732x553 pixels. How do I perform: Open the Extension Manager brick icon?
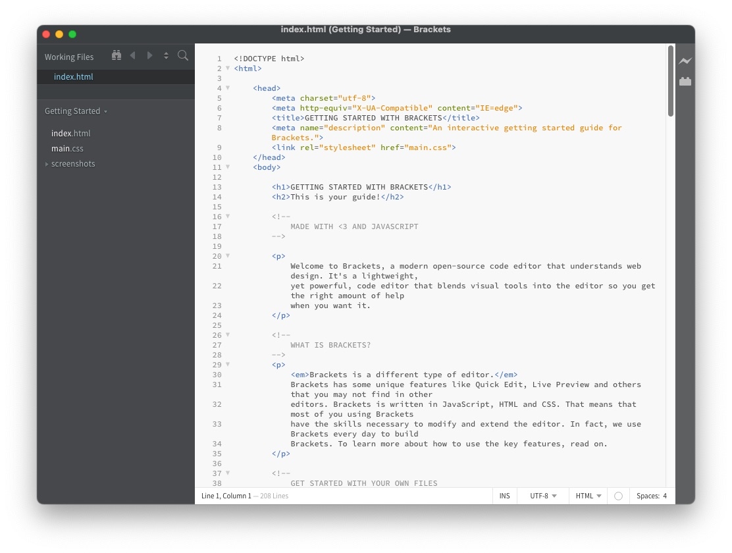685,81
